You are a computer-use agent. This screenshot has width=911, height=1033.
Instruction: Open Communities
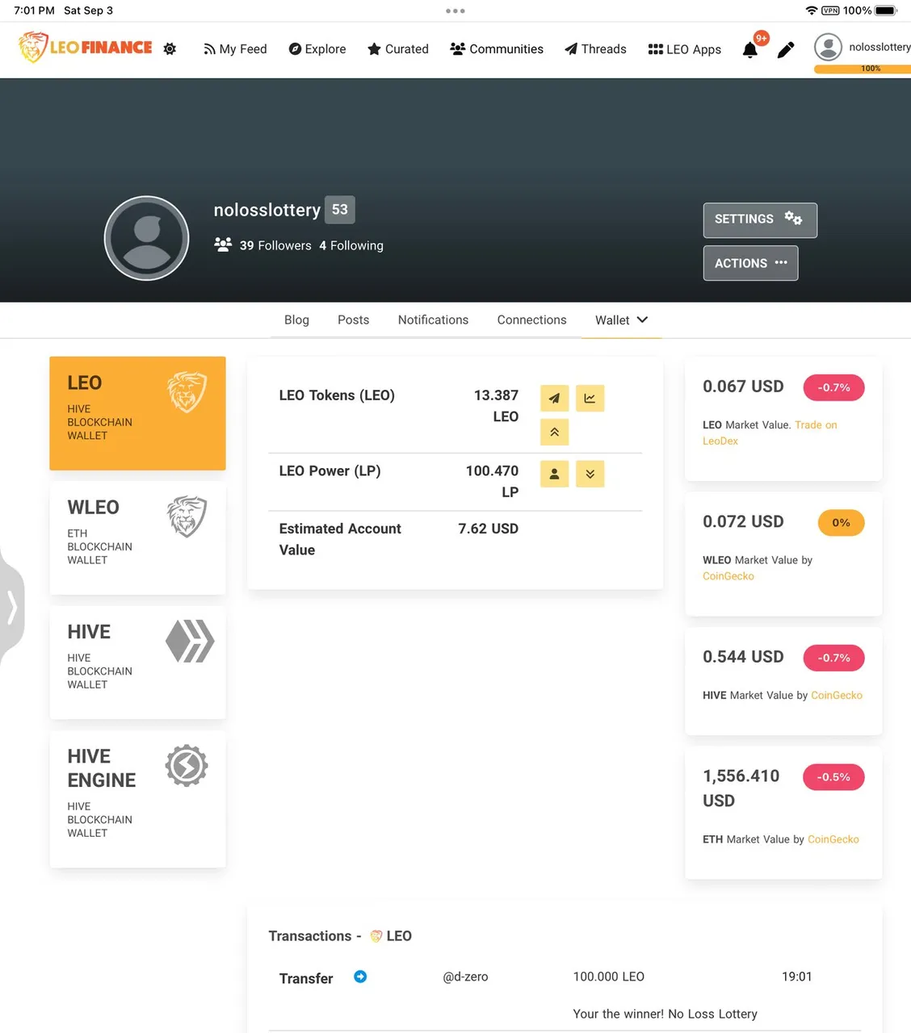[497, 49]
